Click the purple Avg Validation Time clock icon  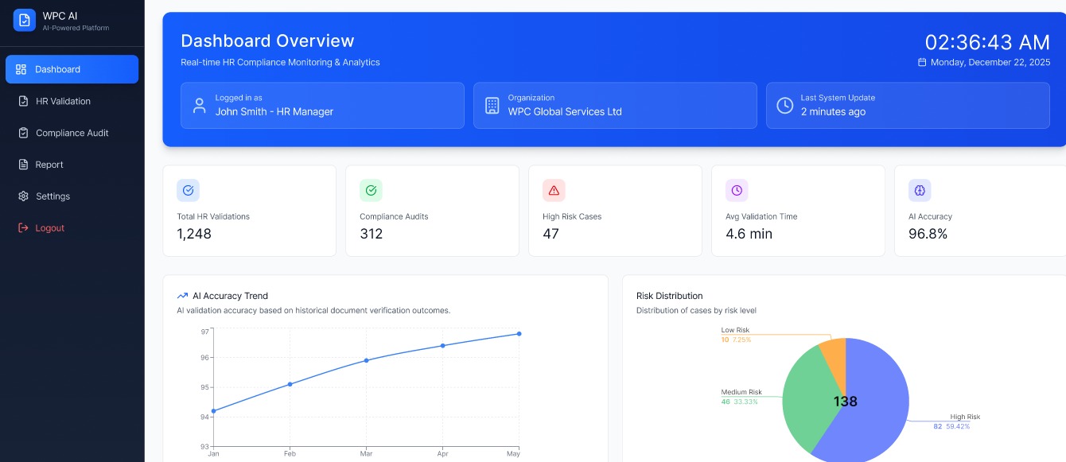[x=737, y=190]
